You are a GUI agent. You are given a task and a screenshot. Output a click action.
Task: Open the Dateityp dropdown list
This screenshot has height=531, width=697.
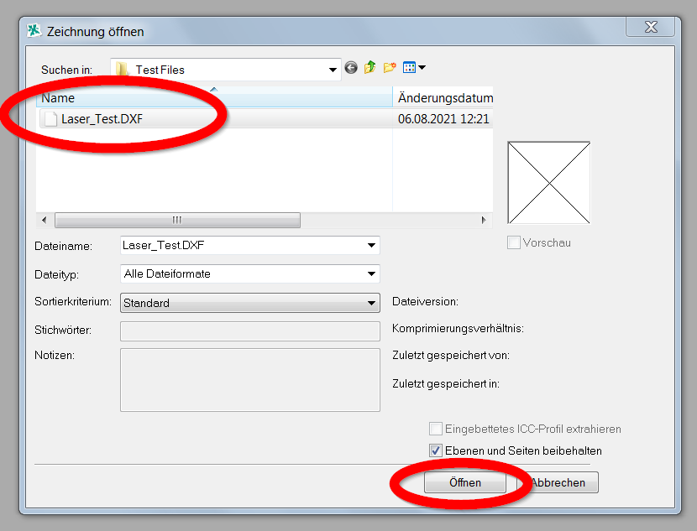point(371,273)
